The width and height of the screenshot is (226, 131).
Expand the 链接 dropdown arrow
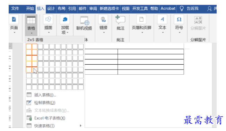pos(104,33)
